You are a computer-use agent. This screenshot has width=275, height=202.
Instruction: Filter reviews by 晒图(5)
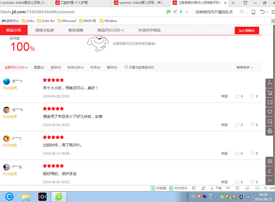[x=39, y=68]
